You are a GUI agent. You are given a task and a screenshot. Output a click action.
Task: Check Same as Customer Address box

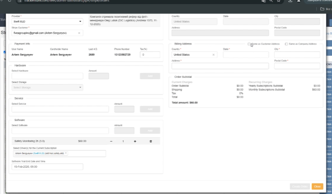click(x=249, y=44)
